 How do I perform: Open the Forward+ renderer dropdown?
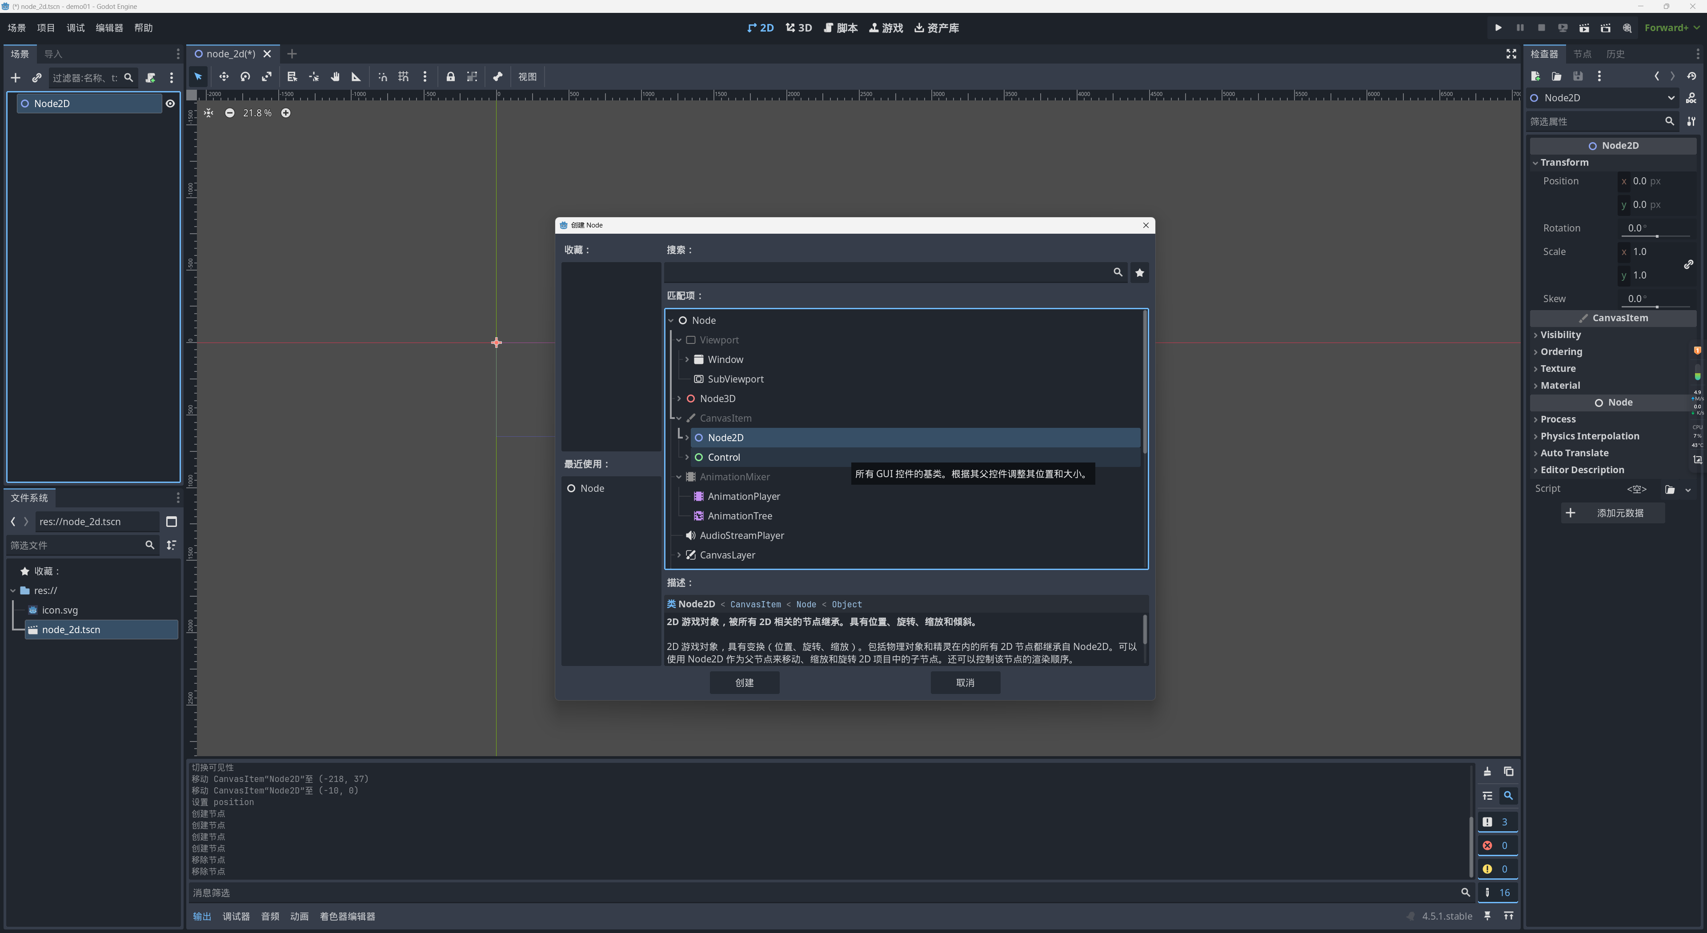coord(1671,28)
